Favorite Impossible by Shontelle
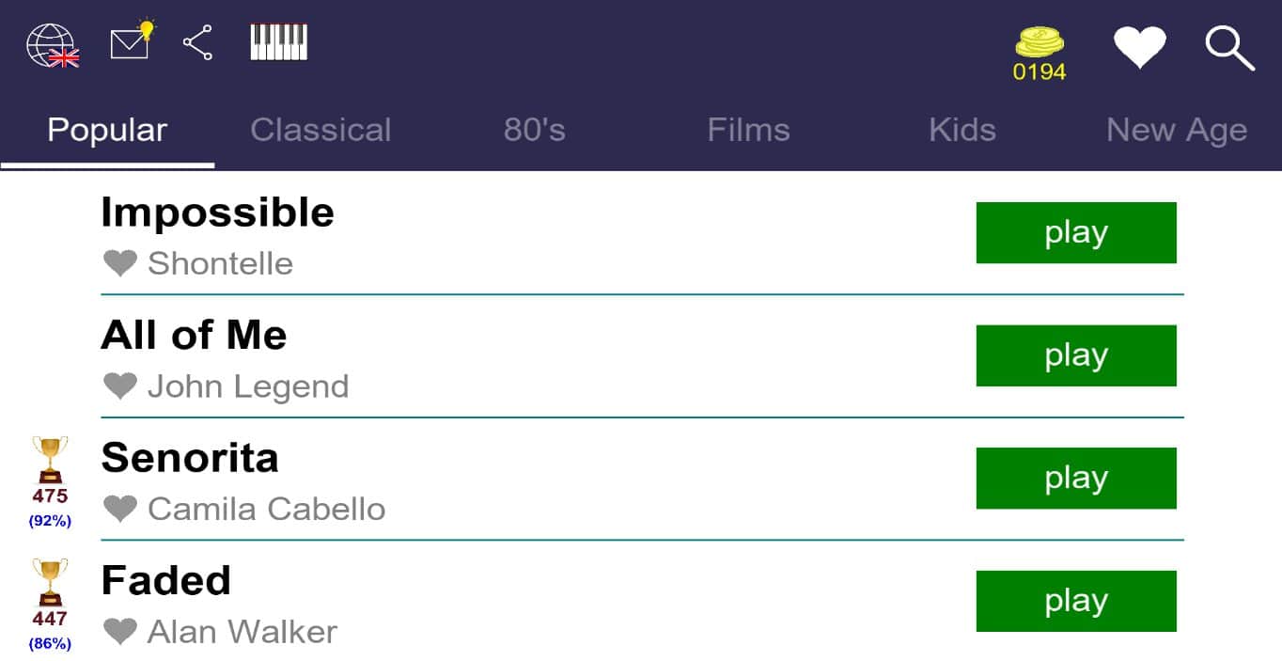 120,263
